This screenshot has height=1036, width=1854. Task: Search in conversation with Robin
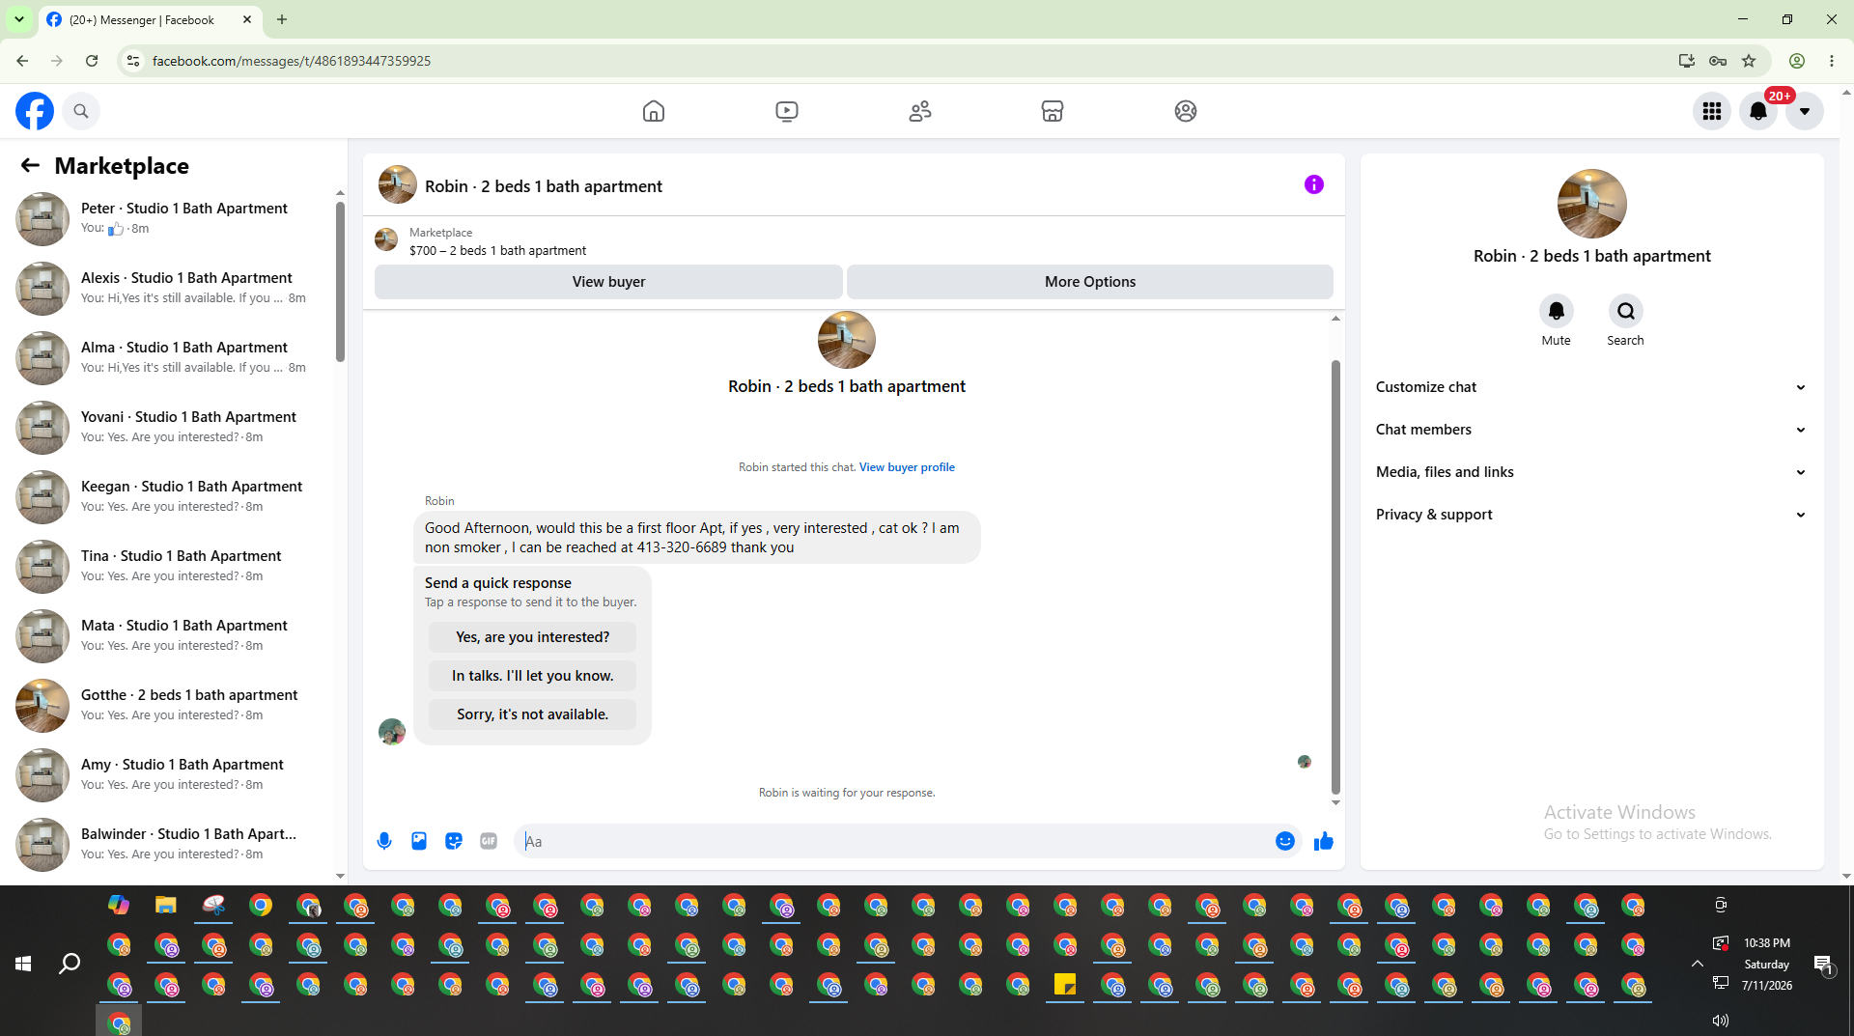click(1625, 311)
